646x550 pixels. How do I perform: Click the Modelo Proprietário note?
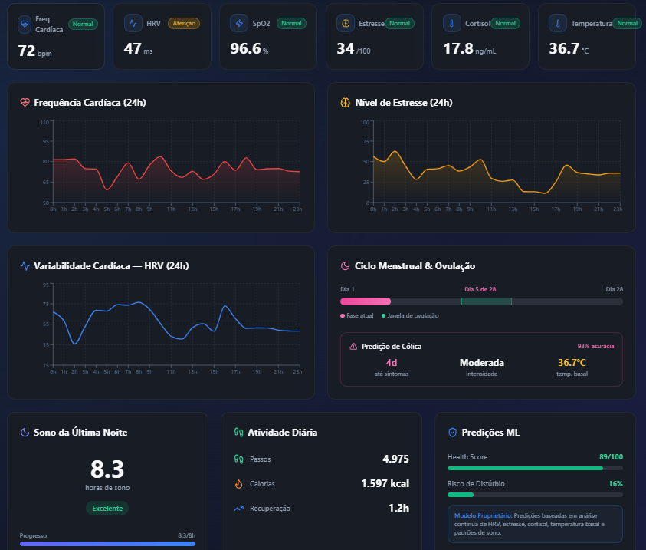pyautogui.click(x=535, y=524)
